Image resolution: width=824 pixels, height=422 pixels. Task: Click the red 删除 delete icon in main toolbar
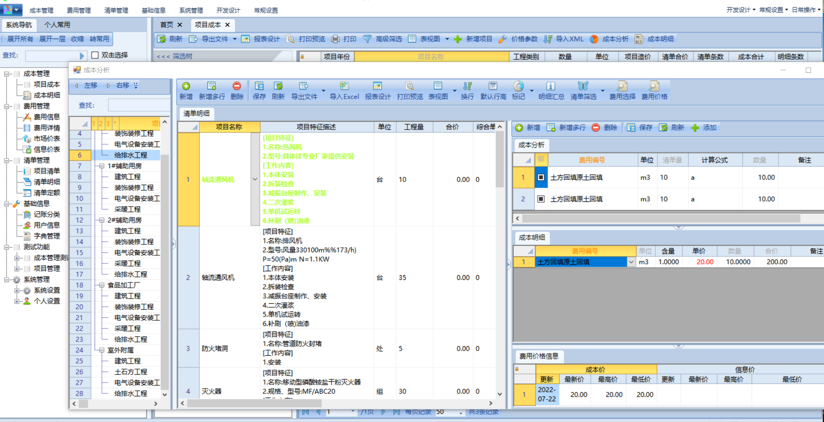(237, 86)
